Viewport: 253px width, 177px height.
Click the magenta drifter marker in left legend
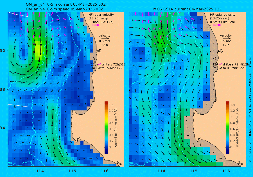point(100,64)
